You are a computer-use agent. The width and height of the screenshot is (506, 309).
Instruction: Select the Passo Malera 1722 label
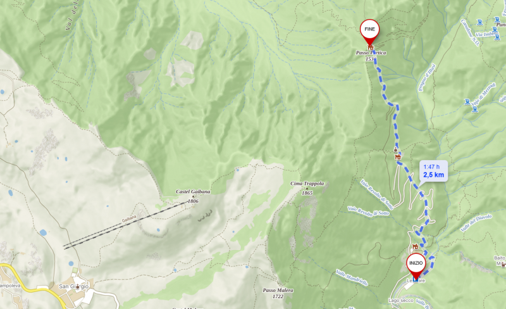pyautogui.click(x=278, y=293)
